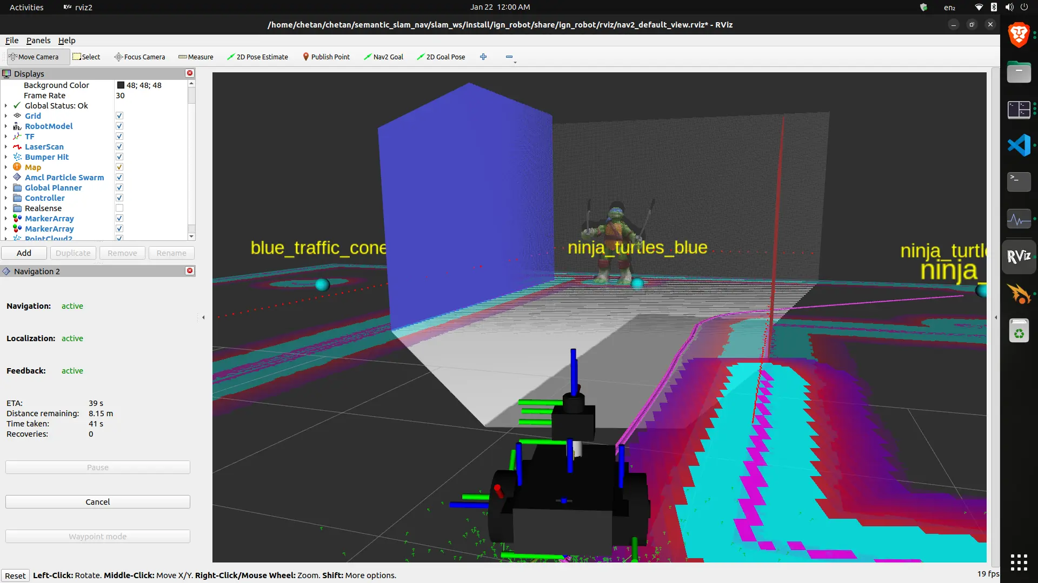
Task: Expand the Global Planner folder
Action: pyautogui.click(x=6, y=188)
